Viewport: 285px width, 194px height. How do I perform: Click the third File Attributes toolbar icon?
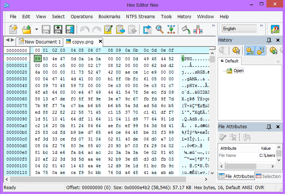[x=246, y=138]
